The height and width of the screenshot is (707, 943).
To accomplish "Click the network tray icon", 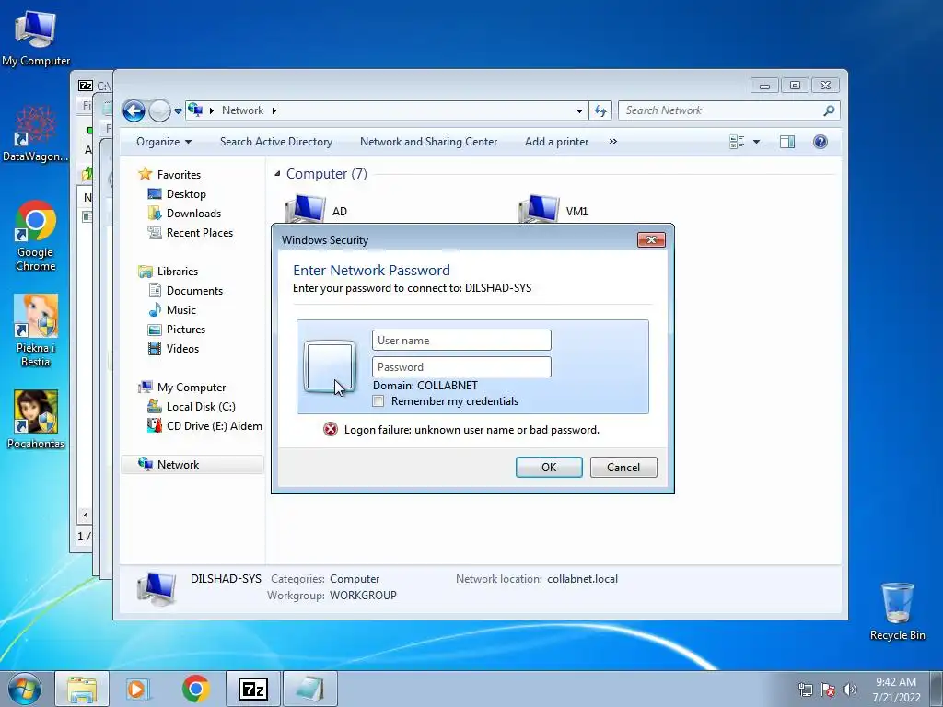I will (805, 690).
